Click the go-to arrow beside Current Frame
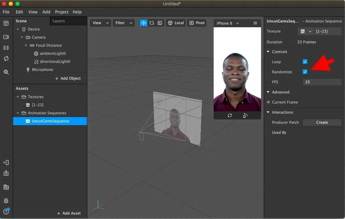 tap(268, 102)
